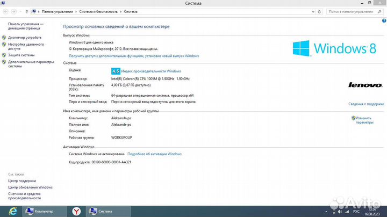Open 'Защита системы' link
This screenshot has width=387, height=217.
[21, 55]
